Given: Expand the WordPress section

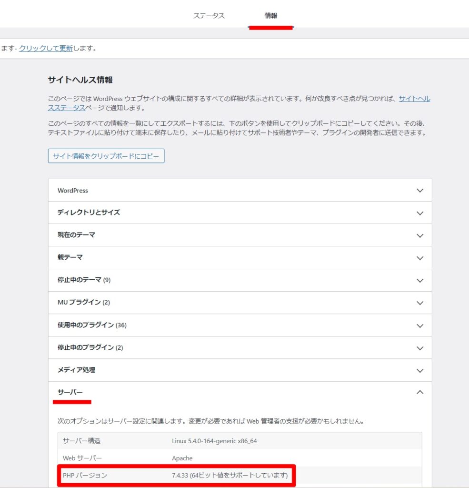Looking at the screenshot, I should [x=238, y=190].
